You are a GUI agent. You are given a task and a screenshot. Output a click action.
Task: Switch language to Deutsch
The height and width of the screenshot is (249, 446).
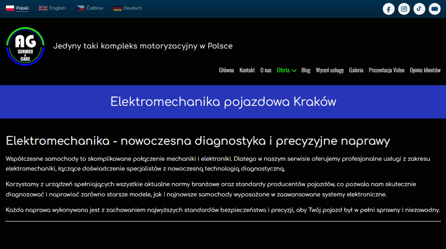pyautogui.click(x=133, y=8)
